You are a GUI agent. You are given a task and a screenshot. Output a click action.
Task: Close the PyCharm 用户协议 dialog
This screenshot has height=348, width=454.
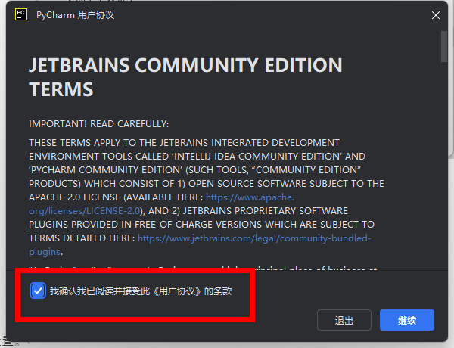click(436, 15)
